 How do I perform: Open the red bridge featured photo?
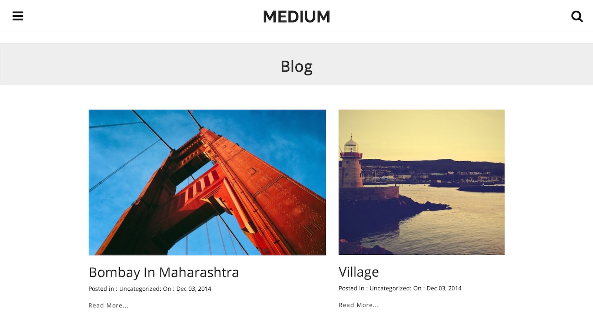(x=207, y=182)
